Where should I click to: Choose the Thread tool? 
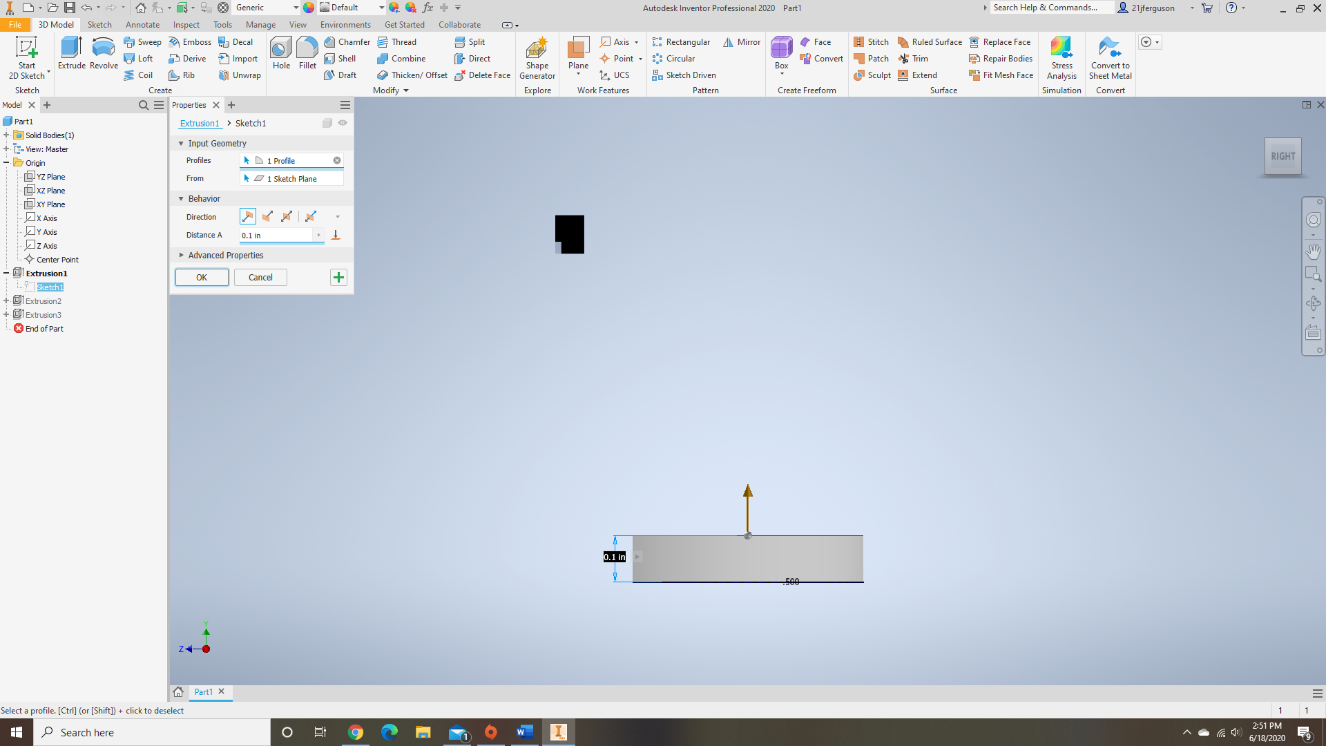point(397,42)
